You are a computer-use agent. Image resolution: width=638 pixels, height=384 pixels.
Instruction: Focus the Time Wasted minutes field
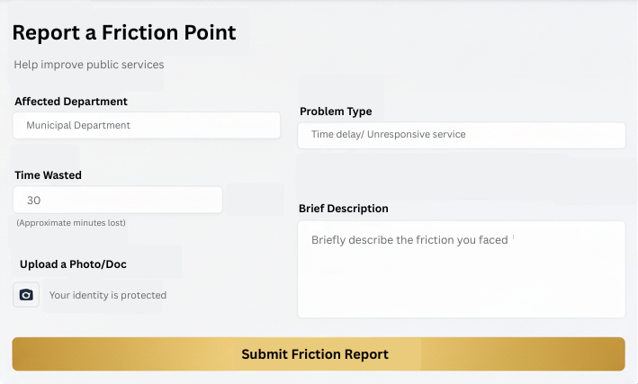117,200
